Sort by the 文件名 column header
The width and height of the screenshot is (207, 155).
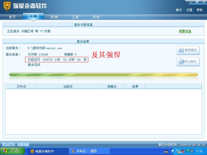click(x=21, y=87)
